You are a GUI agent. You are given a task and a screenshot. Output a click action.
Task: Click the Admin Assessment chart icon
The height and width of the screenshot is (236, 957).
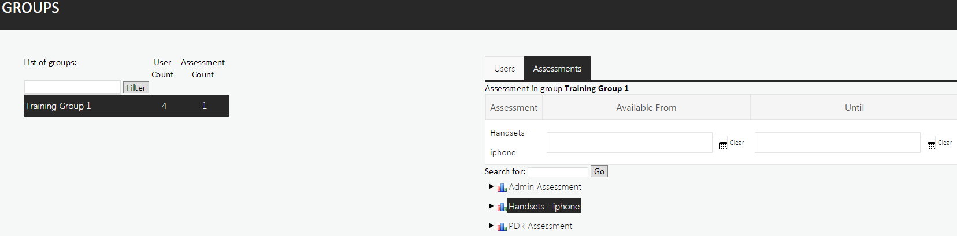(x=502, y=188)
